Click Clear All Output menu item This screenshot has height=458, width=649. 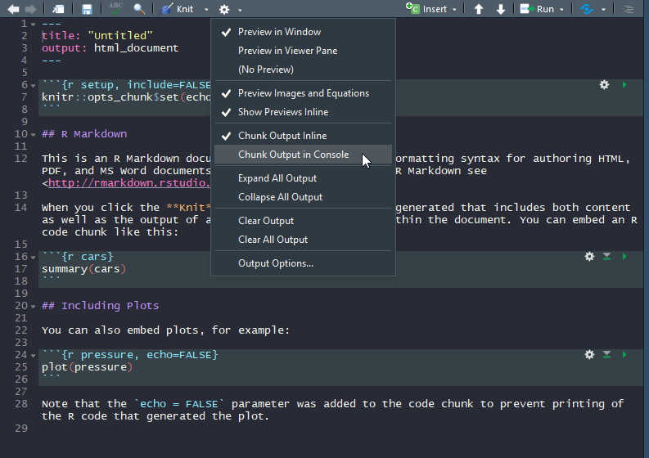point(303,240)
